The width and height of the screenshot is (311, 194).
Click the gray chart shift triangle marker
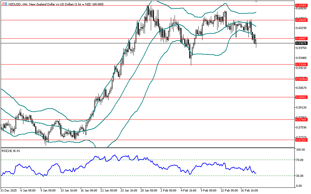[257, 2]
